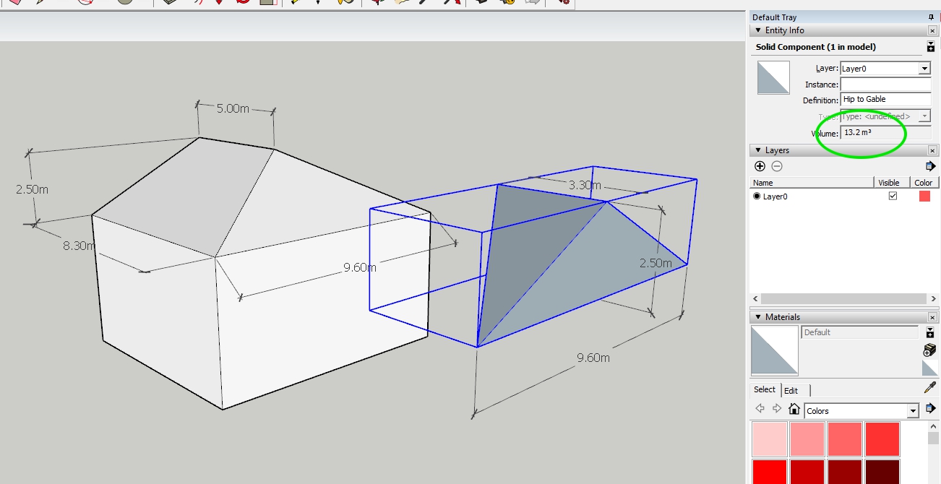Open the Layer dropdown in Entity Info
The width and height of the screenshot is (941, 484).
[924, 69]
